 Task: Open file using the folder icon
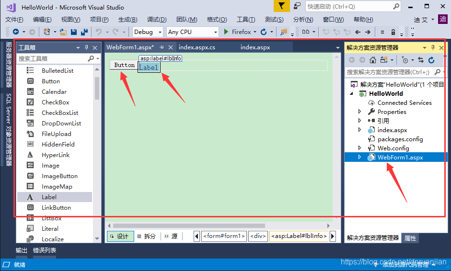63,32
